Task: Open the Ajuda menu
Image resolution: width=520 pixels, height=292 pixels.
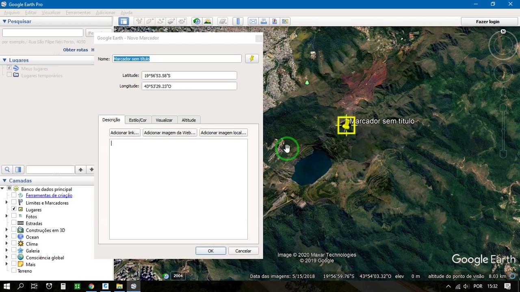Action: point(126,13)
